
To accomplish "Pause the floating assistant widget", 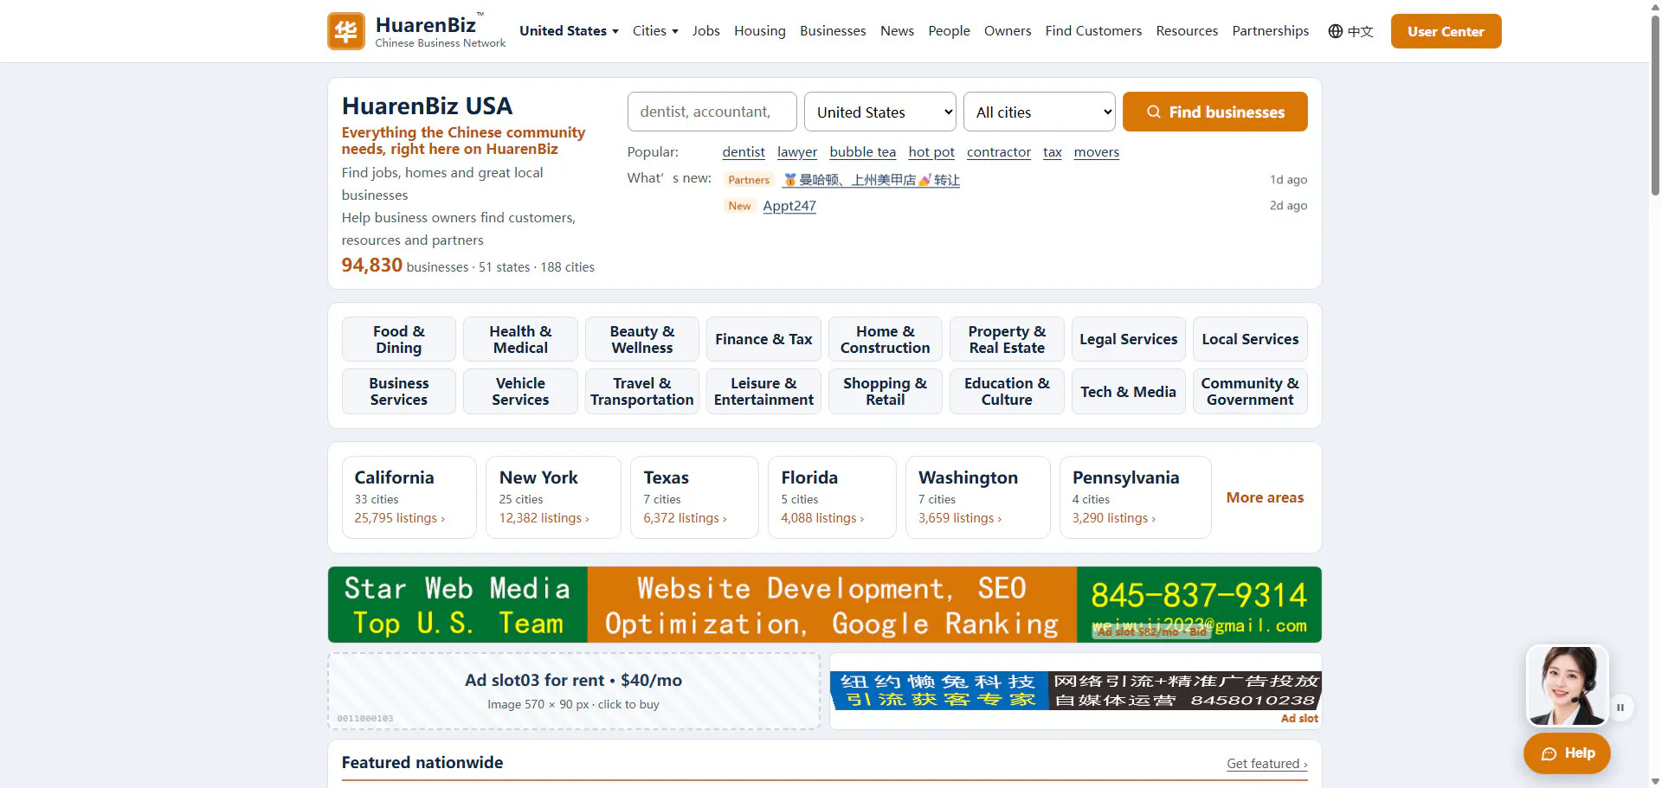I will [1620, 707].
